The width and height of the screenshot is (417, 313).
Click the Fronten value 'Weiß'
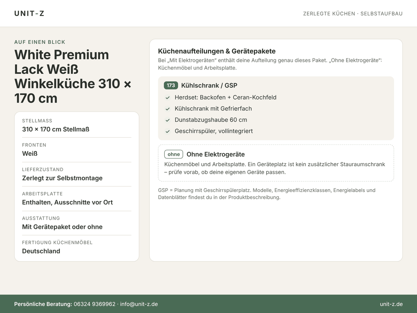click(30, 154)
